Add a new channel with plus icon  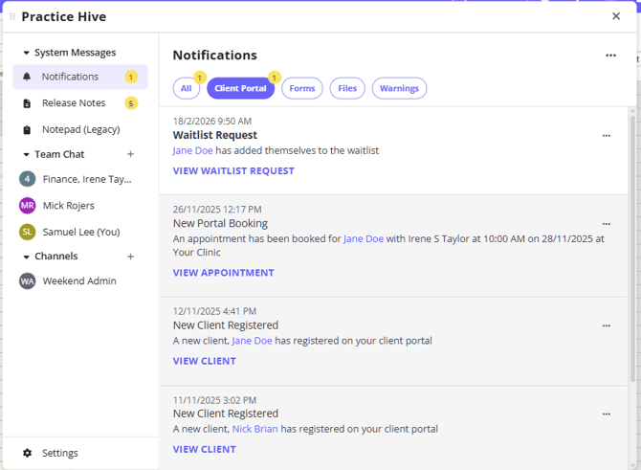[x=131, y=257]
